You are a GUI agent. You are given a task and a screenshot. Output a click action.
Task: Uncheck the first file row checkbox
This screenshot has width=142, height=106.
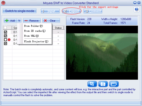(x=5, y=32)
